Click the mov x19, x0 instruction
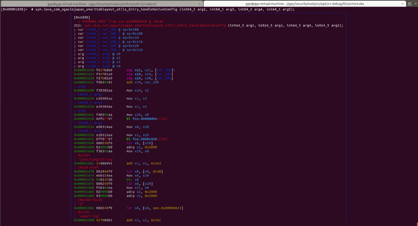 click(x=138, y=151)
